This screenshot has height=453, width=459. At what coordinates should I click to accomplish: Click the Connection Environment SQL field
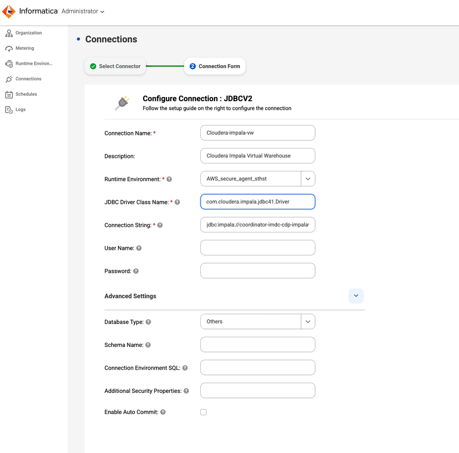(258, 368)
